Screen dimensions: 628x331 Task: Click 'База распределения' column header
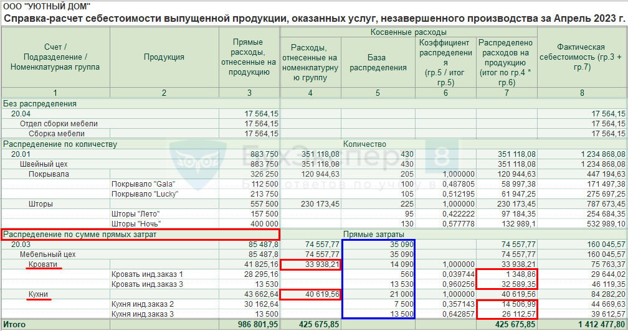(x=378, y=63)
